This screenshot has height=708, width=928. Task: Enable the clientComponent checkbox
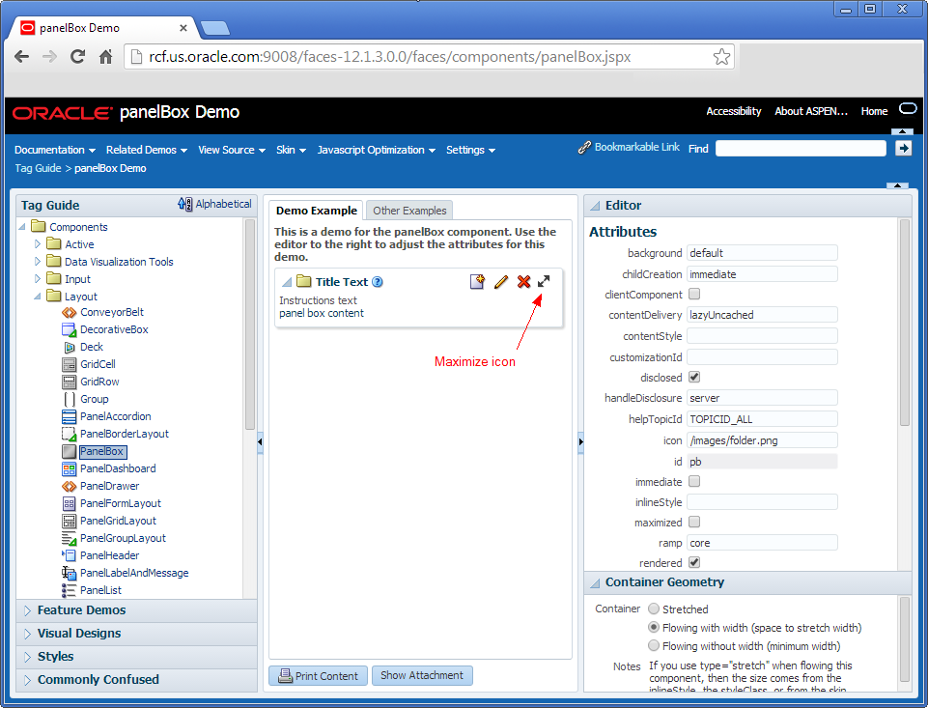pos(695,294)
